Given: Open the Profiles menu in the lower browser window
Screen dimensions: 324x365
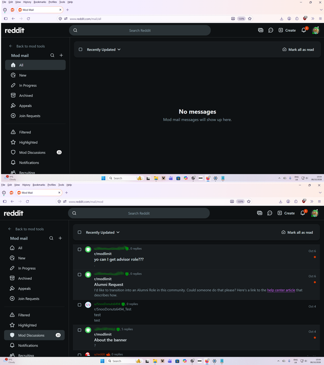Looking at the screenshot, I should tap(52, 185).
